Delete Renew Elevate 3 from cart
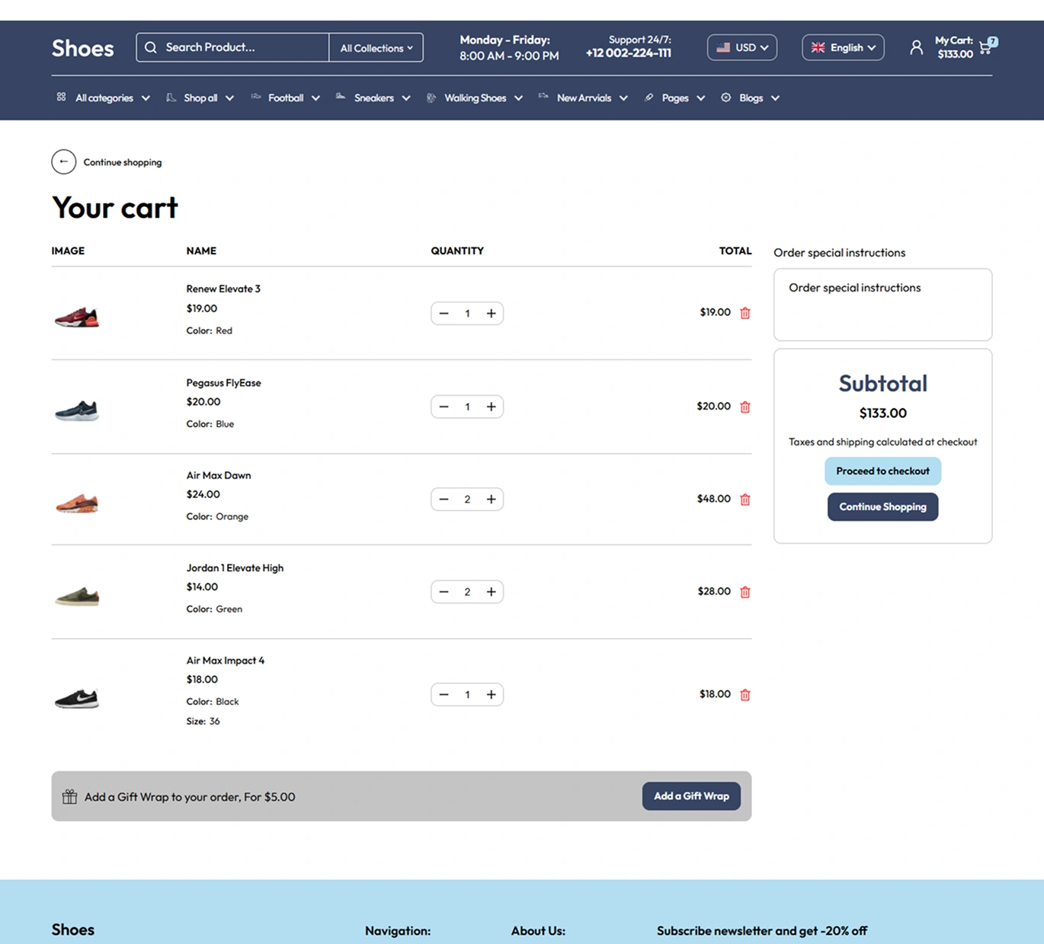Screen dimensions: 1044x944 (745, 313)
